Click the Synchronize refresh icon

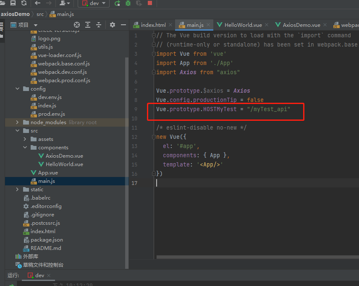[24, 3]
